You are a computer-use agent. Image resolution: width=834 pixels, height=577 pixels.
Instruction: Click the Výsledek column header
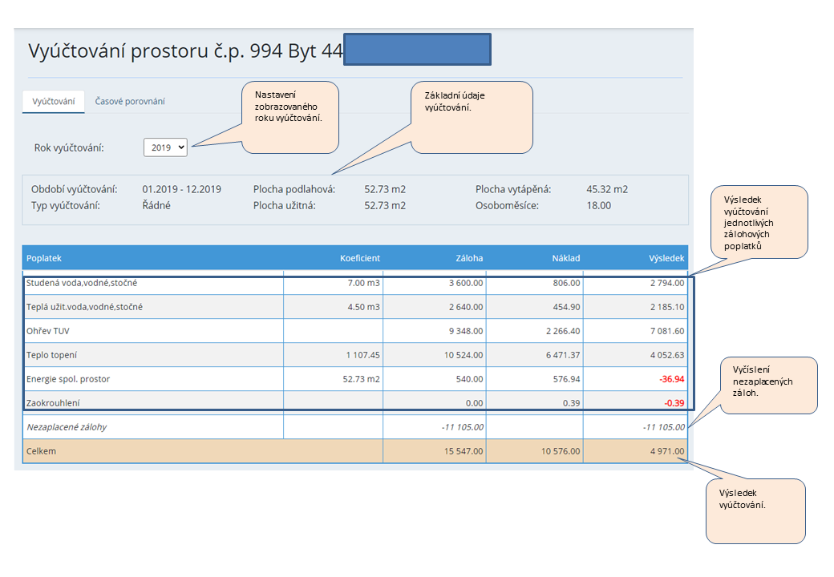tap(666, 258)
